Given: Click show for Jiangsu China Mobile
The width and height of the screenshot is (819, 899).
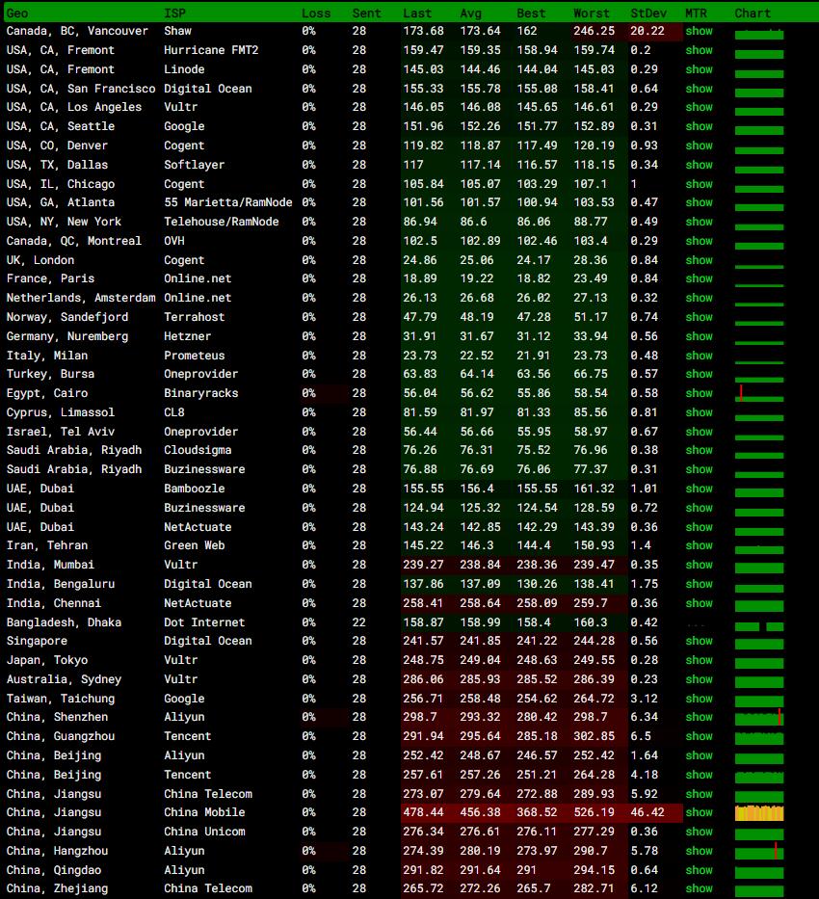Looking at the screenshot, I should coord(699,812).
